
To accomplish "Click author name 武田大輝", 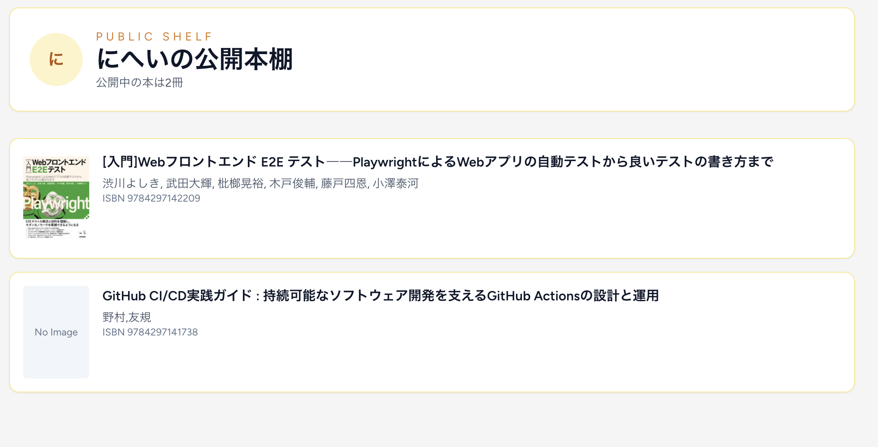I will point(189,183).
